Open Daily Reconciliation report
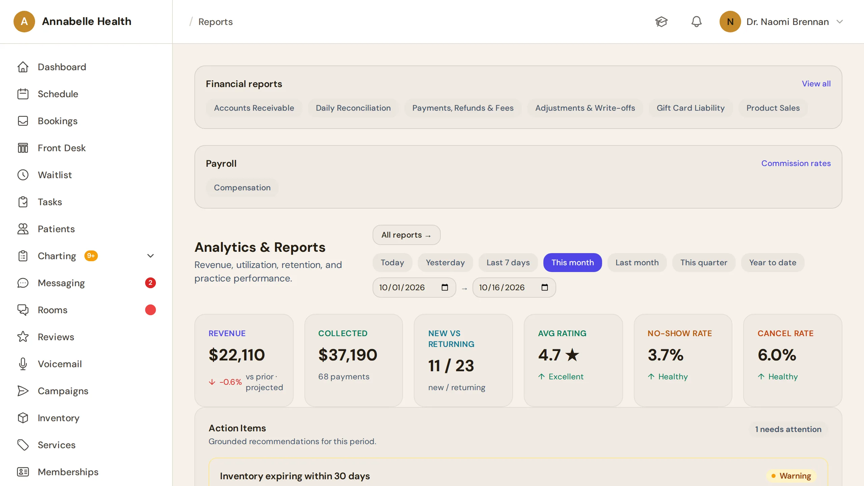Screen dimensions: 864x486 [353, 108]
